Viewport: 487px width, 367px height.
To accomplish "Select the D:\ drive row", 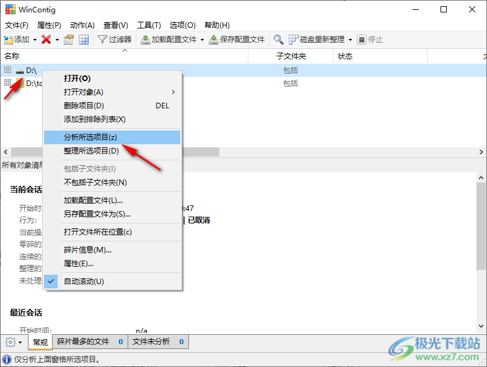I will (x=243, y=71).
